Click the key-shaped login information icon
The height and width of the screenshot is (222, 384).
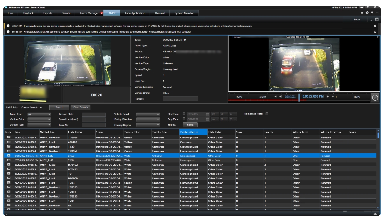(x=372, y=13)
